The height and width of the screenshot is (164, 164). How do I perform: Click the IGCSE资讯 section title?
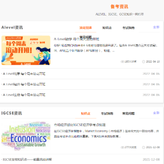coord(11,113)
